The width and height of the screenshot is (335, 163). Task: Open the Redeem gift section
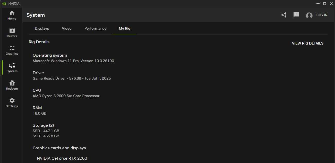pos(12,85)
